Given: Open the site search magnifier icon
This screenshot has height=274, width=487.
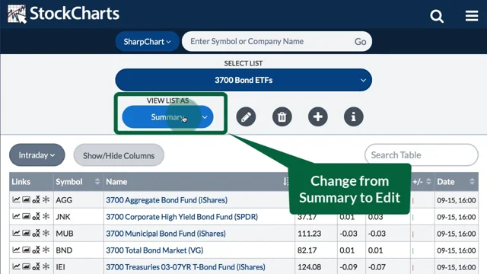Looking at the screenshot, I should 437,16.
